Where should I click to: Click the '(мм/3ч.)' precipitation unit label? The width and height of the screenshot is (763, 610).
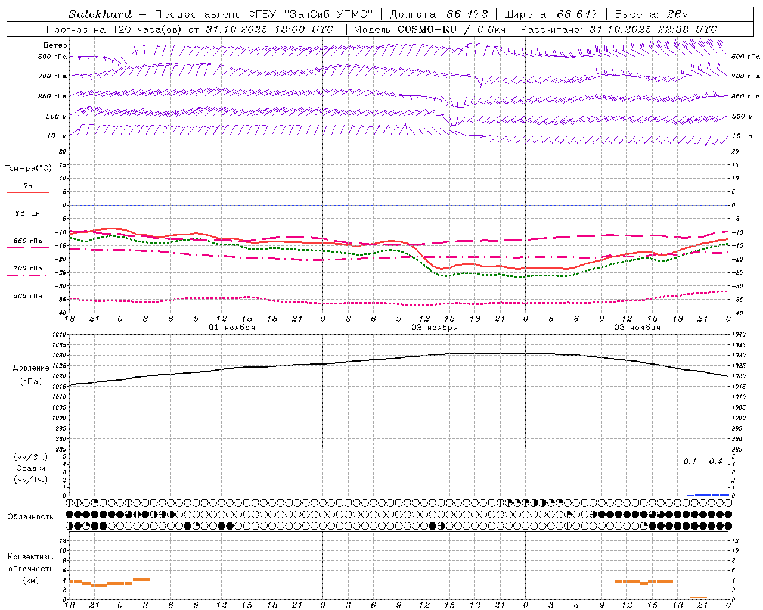coord(31,457)
